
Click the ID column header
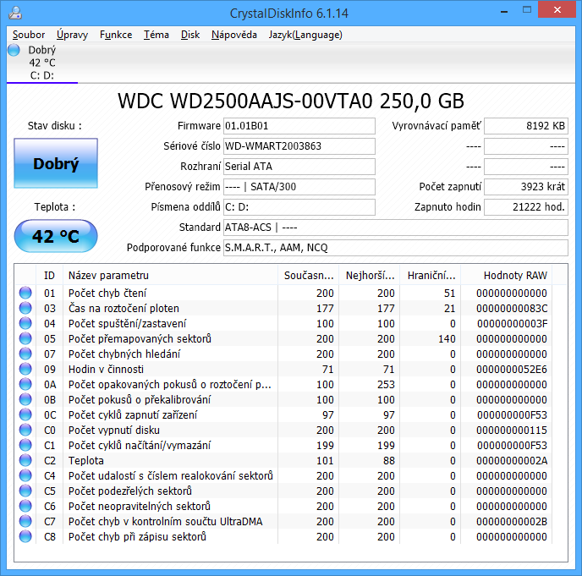click(x=49, y=276)
